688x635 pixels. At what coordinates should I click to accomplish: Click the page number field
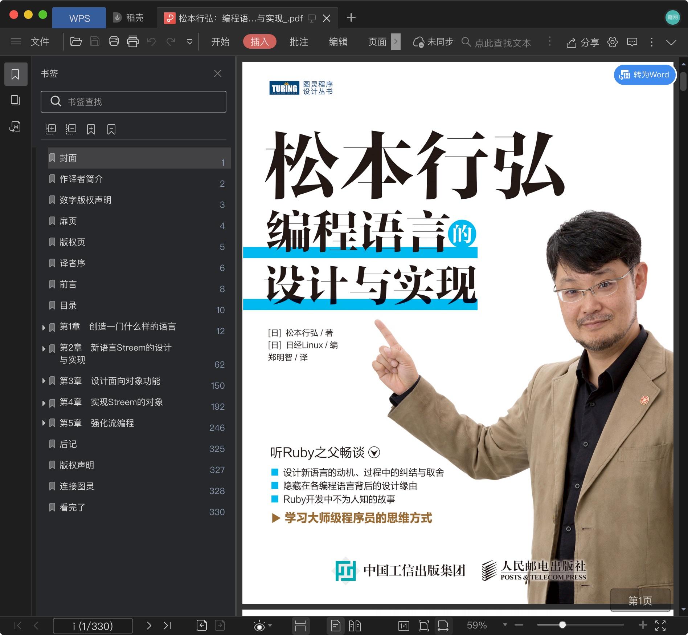pos(93,626)
